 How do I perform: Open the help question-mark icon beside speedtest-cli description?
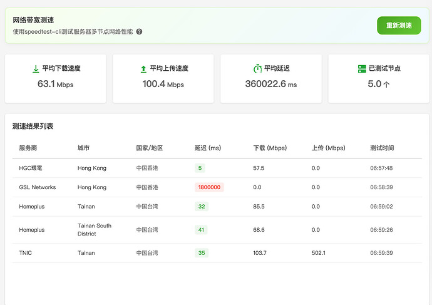click(140, 32)
